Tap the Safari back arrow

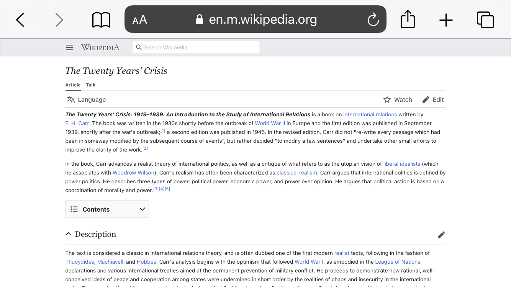click(x=20, y=20)
